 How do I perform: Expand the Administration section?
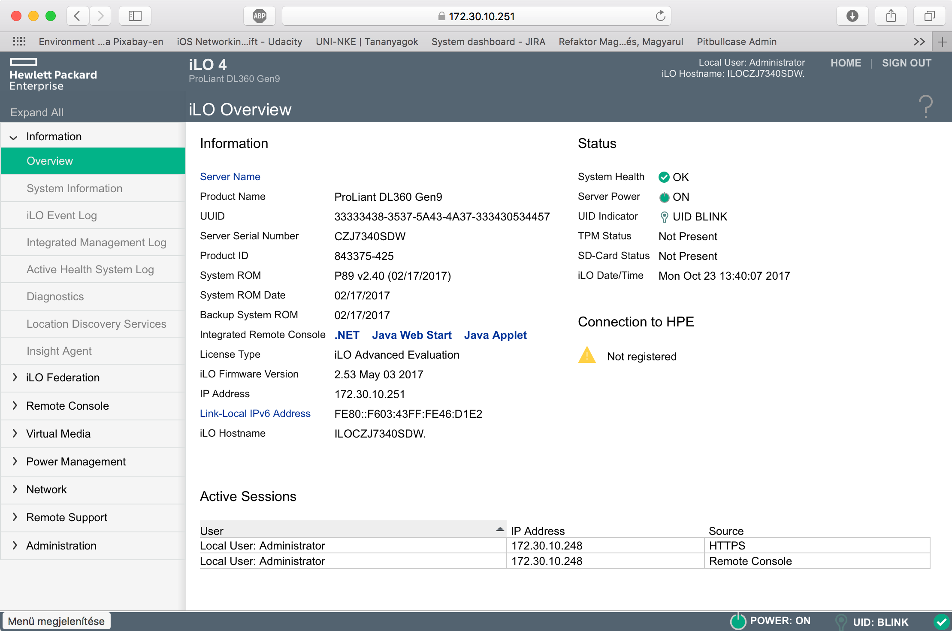coord(15,546)
